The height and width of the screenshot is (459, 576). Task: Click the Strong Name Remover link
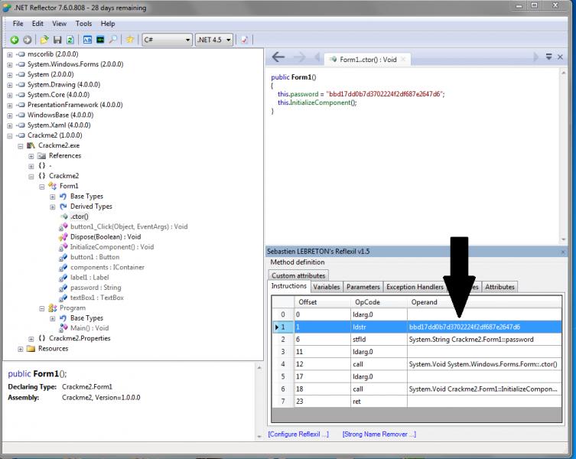tap(379, 434)
